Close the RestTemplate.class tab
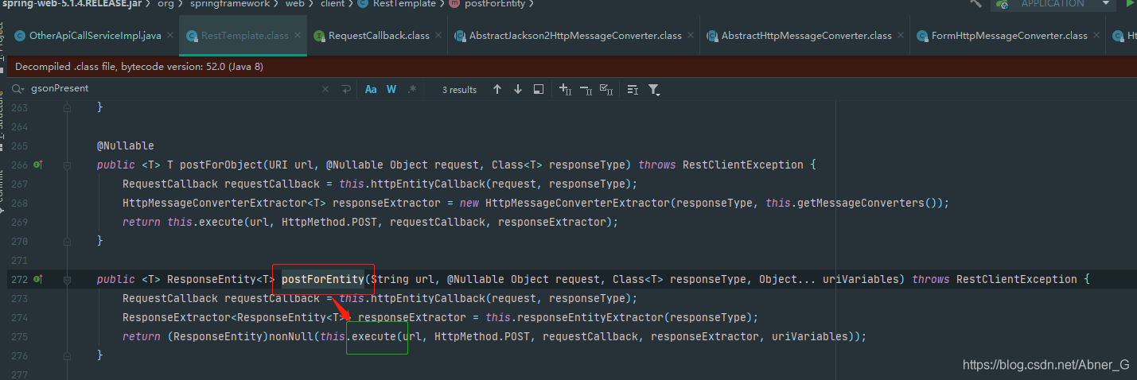1137x380 pixels. (298, 36)
